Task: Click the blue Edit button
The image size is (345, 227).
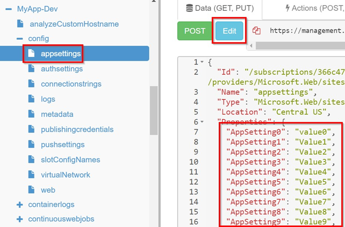Action: (229, 31)
